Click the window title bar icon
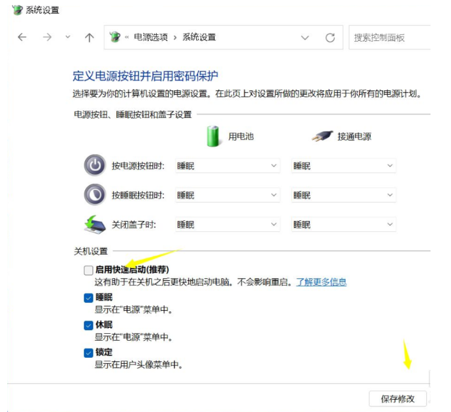 (17, 10)
